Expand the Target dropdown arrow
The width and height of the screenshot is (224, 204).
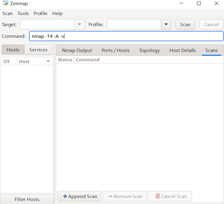pos(79,24)
